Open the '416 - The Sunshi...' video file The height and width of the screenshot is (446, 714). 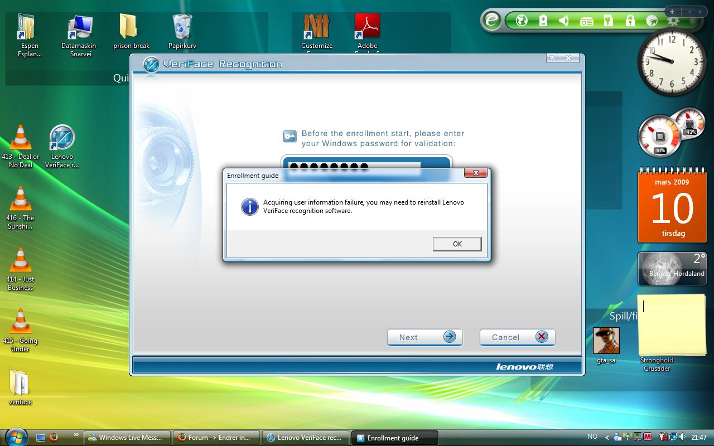tap(21, 207)
